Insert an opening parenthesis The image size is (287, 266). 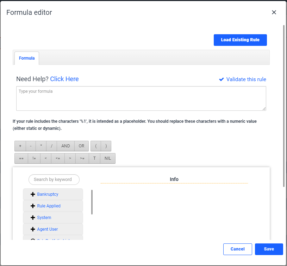click(96, 146)
